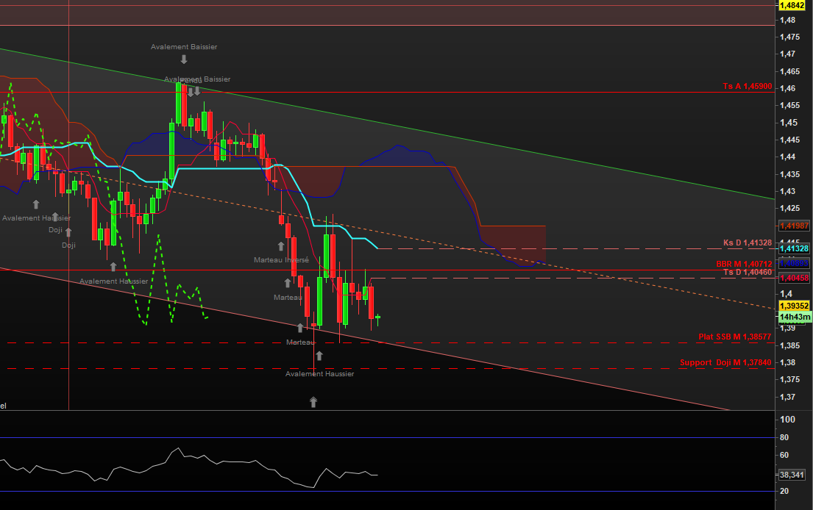Select the BBR M 1,40712 level label
This screenshot has height=510, width=813.
coord(743,264)
